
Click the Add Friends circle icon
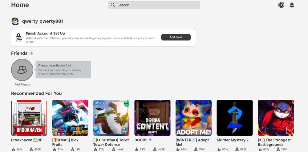click(22, 70)
